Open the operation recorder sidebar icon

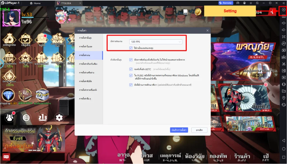click(284, 43)
